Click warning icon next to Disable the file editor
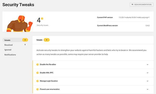This screenshot has height=94, width=156. 37,65
